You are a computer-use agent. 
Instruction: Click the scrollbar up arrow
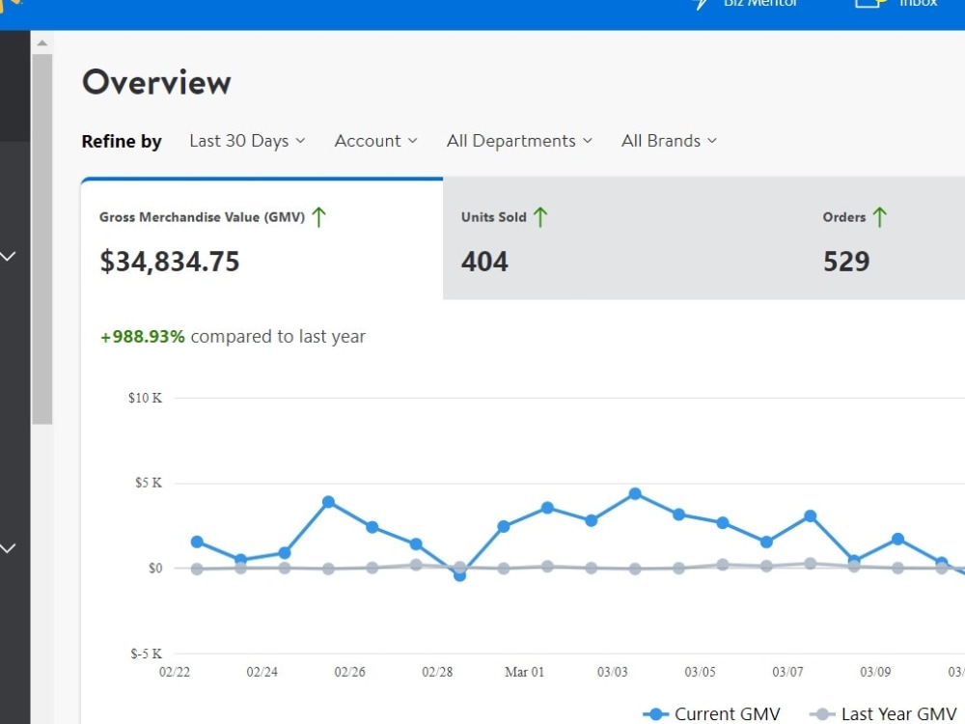point(41,43)
